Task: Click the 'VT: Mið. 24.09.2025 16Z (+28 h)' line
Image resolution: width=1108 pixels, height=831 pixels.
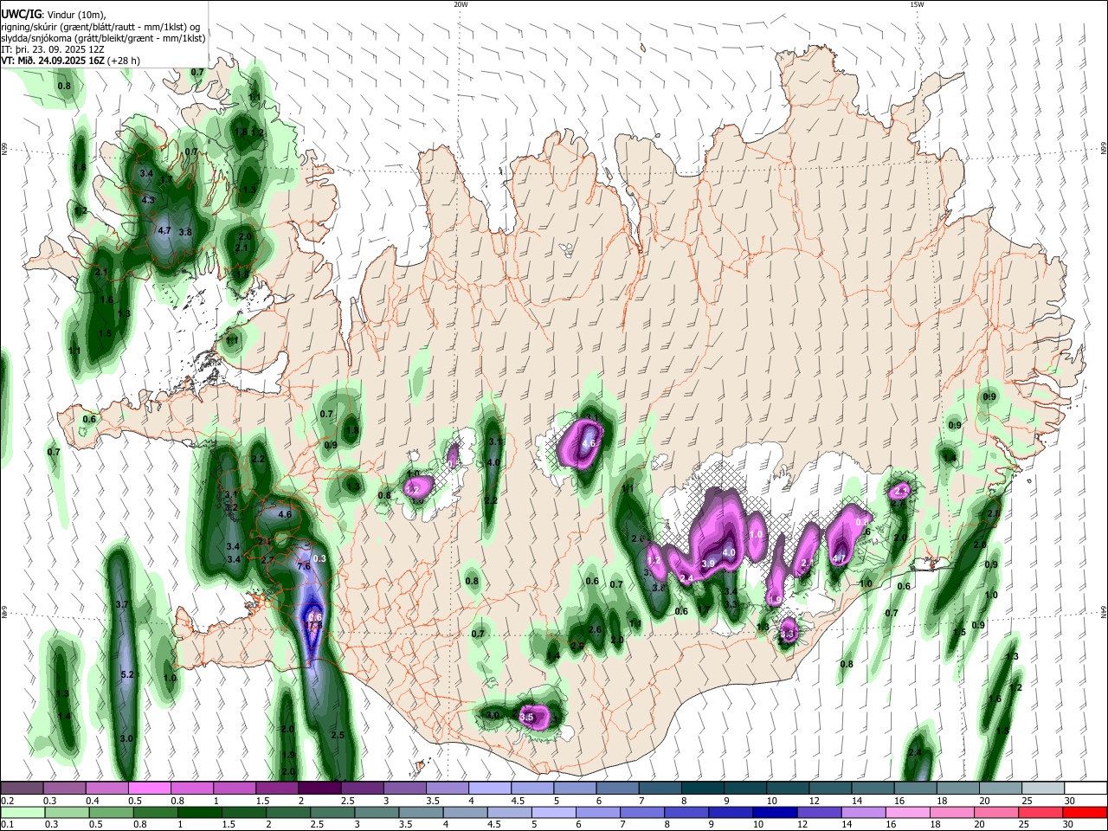Action: point(71,61)
